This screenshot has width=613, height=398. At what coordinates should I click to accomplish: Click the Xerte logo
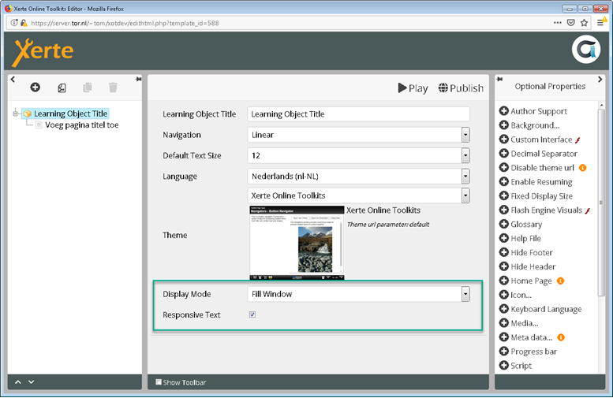pos(43,51)
